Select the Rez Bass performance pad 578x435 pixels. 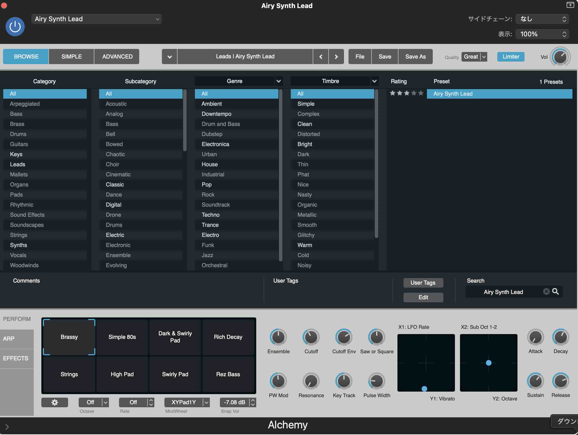[228, 374]
